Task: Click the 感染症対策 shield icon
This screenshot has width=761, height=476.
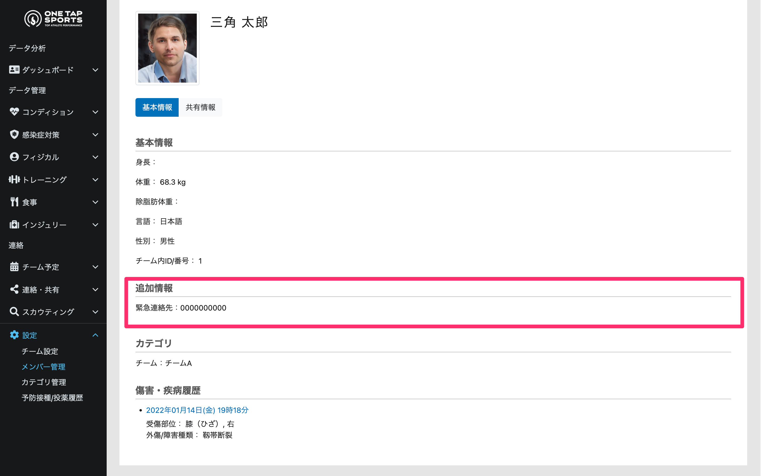Action: pos(14,134)
